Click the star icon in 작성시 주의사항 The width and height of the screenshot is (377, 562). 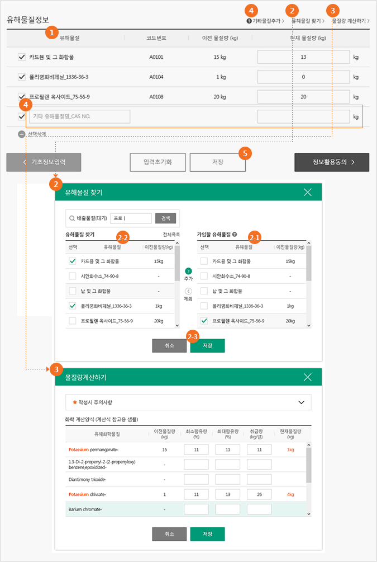click(x=75, y=402)
